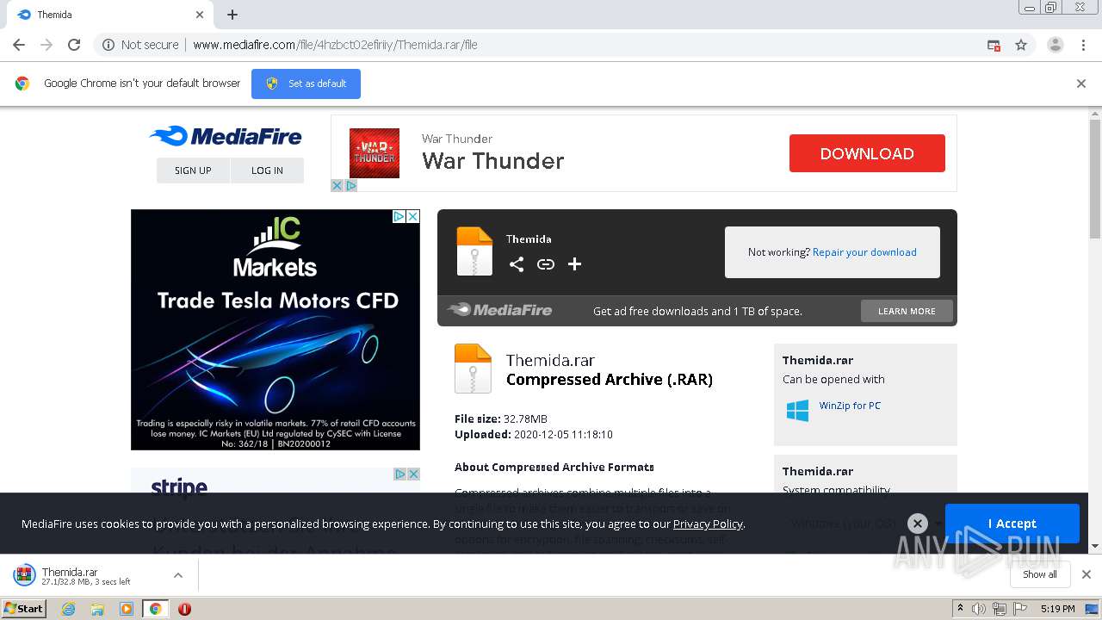Go back with the browser back arrow

pos(19,45)
